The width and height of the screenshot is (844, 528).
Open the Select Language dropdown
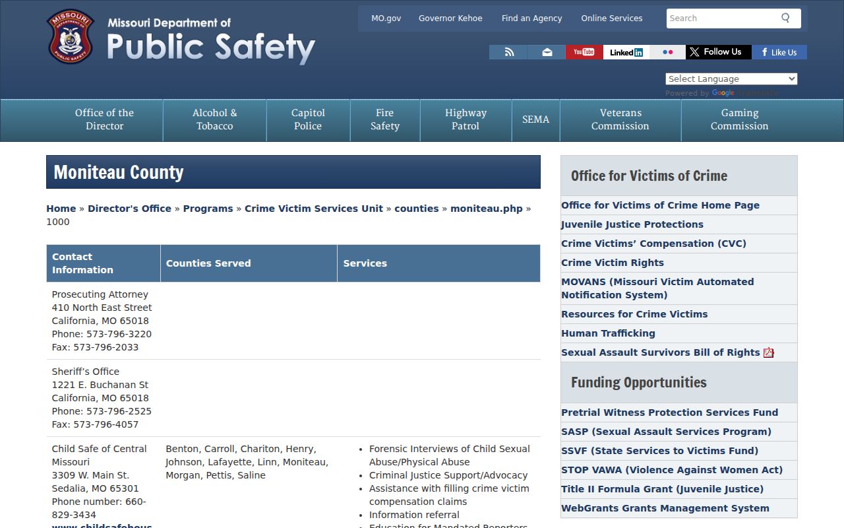731,79
